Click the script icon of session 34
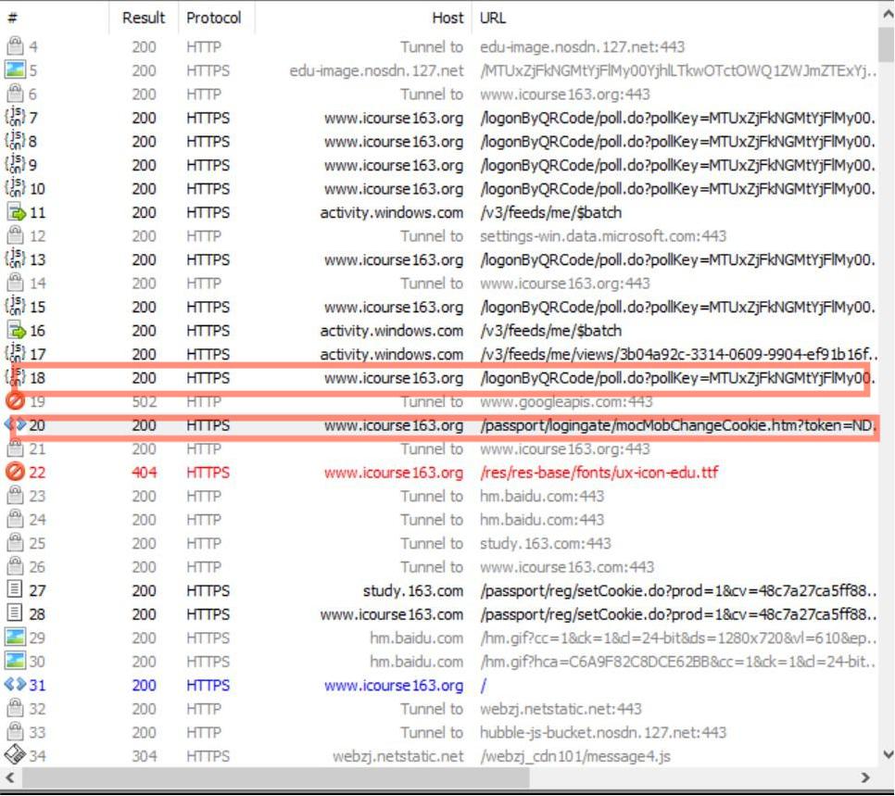895x796 pixels. (x=15, y=755)
